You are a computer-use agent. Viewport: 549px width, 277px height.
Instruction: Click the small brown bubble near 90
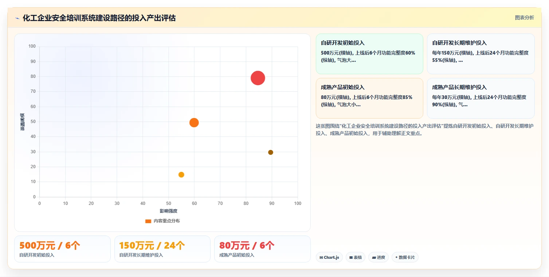click(x=271, y=152)
